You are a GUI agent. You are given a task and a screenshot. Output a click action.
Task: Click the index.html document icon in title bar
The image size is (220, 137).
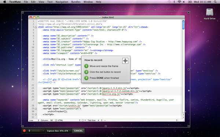click(100, 17)
